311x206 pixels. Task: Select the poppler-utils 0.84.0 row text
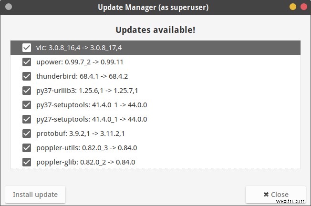(87, 148)
